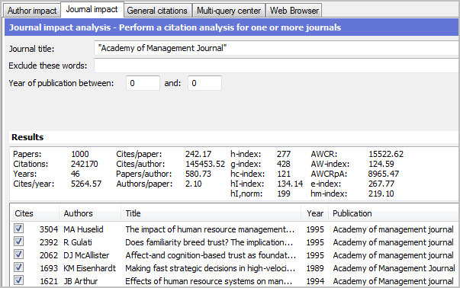Click author name 'JB Arthur'
The image size is (460, 288).
coord(81,281)
